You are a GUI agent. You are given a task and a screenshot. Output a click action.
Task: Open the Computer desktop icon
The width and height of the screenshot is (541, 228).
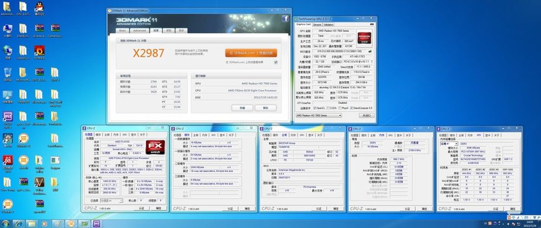coord(8,30)
